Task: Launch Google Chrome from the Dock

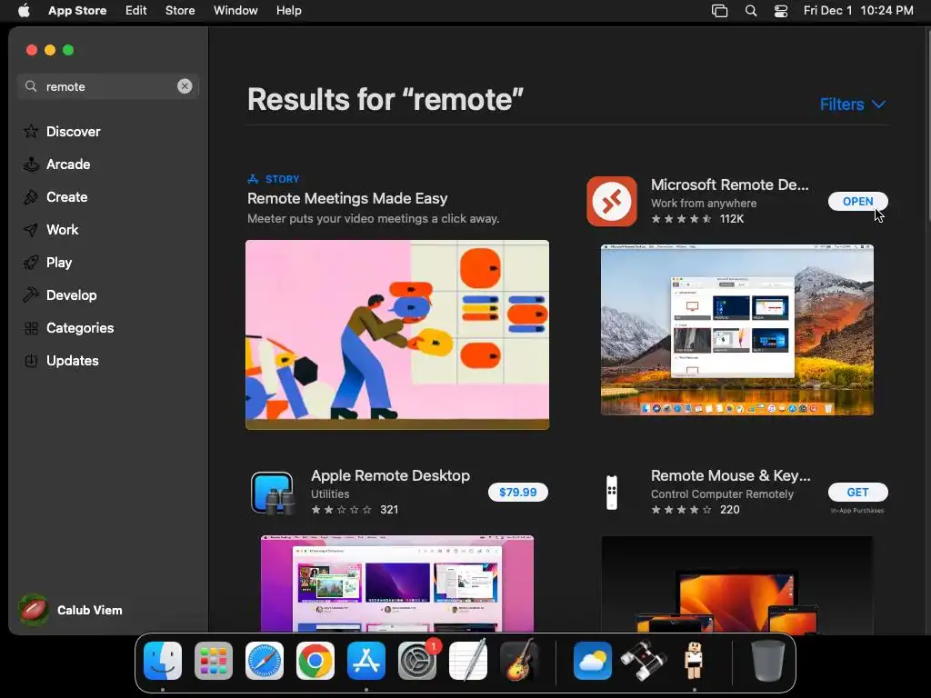Action: [315, 661]
